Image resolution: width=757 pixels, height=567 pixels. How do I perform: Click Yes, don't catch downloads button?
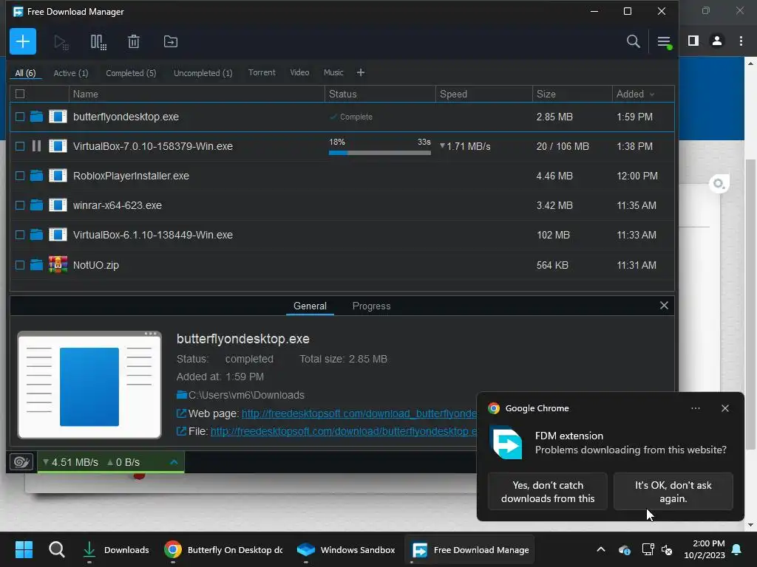548,491
